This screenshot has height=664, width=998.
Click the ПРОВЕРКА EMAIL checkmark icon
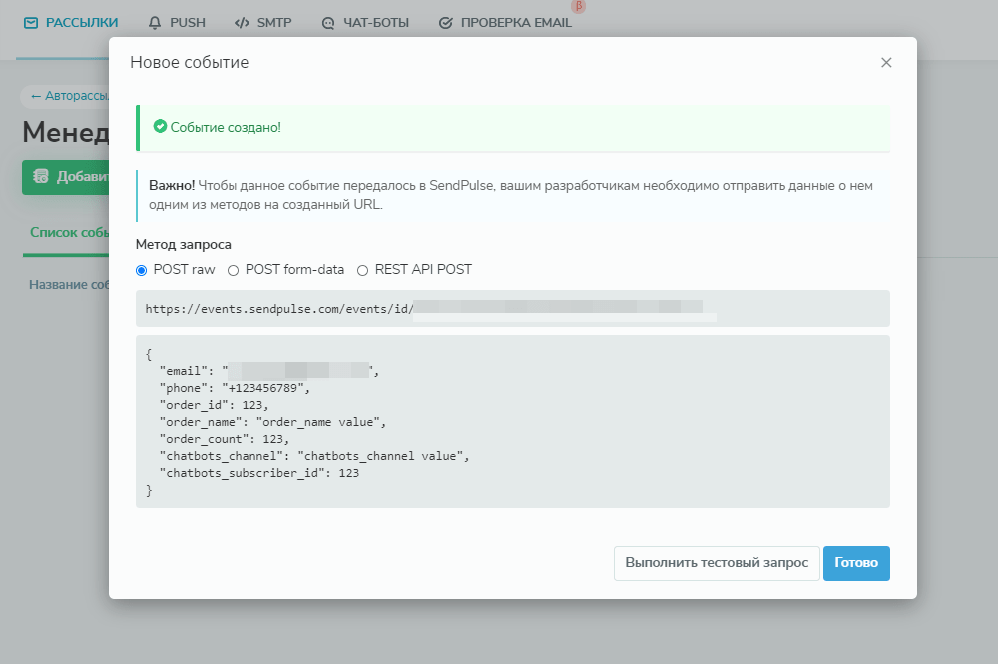(x=445, y=22)
